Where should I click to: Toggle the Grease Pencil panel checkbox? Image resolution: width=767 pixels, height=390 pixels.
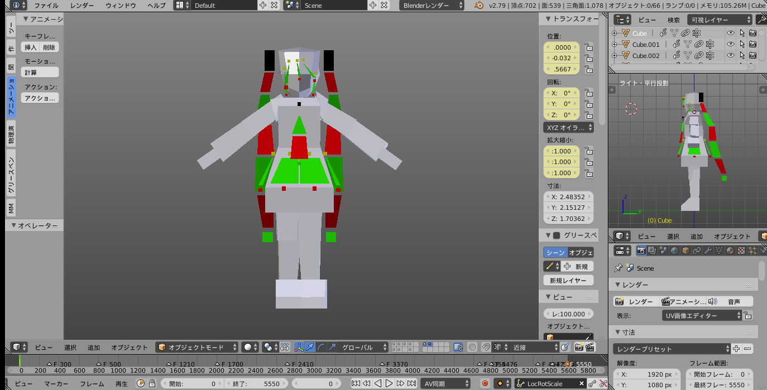(557, 235)
